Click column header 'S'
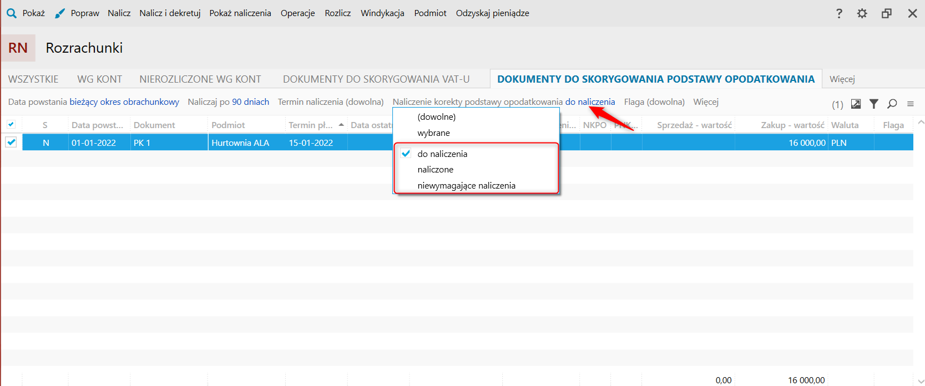 [45, 125]
